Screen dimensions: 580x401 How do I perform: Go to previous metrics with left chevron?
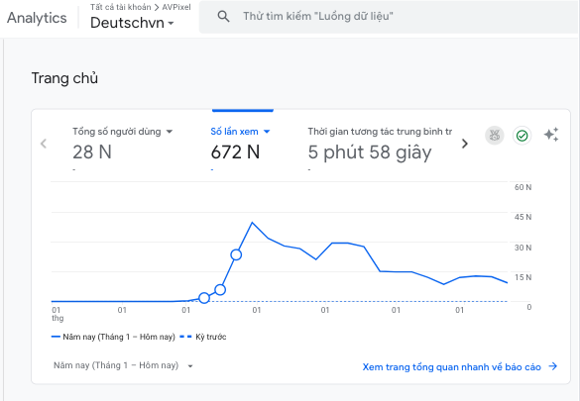coord(44,144)
